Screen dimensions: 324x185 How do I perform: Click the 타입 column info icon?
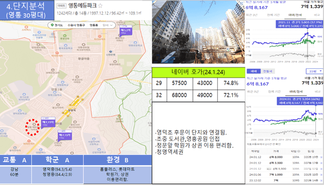[299, 151]
